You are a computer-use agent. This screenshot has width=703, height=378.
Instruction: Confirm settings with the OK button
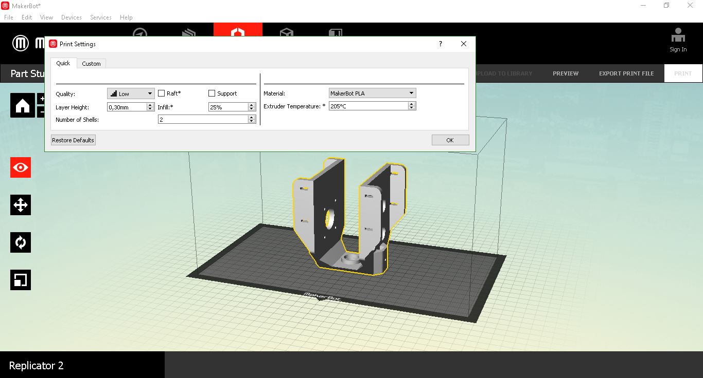coord(450,140)
